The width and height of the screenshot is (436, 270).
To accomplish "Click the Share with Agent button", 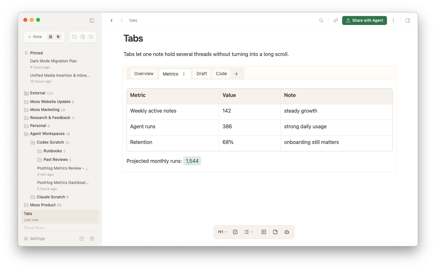I will [x=364, y=20].
